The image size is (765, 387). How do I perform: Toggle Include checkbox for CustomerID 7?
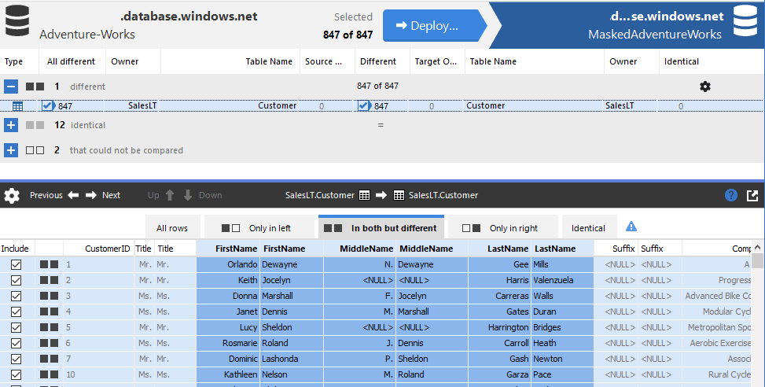click(x=16, y=359)
